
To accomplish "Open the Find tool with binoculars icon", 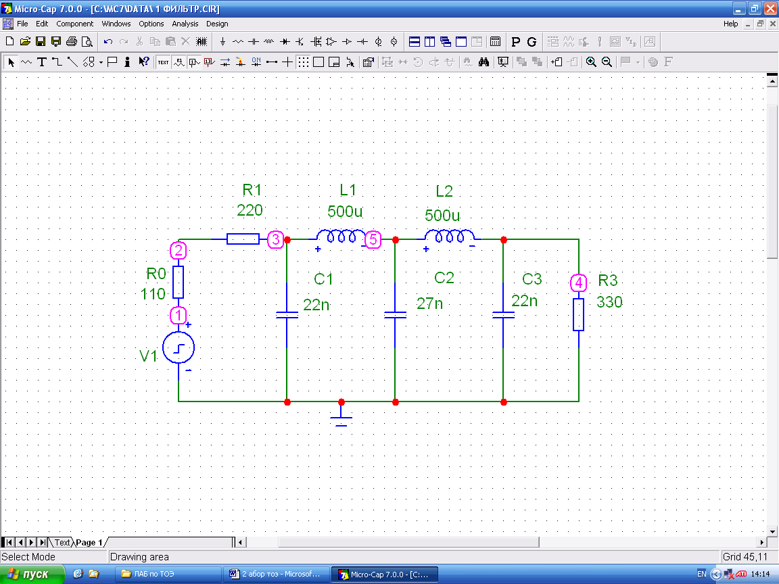I will point(483,62).
